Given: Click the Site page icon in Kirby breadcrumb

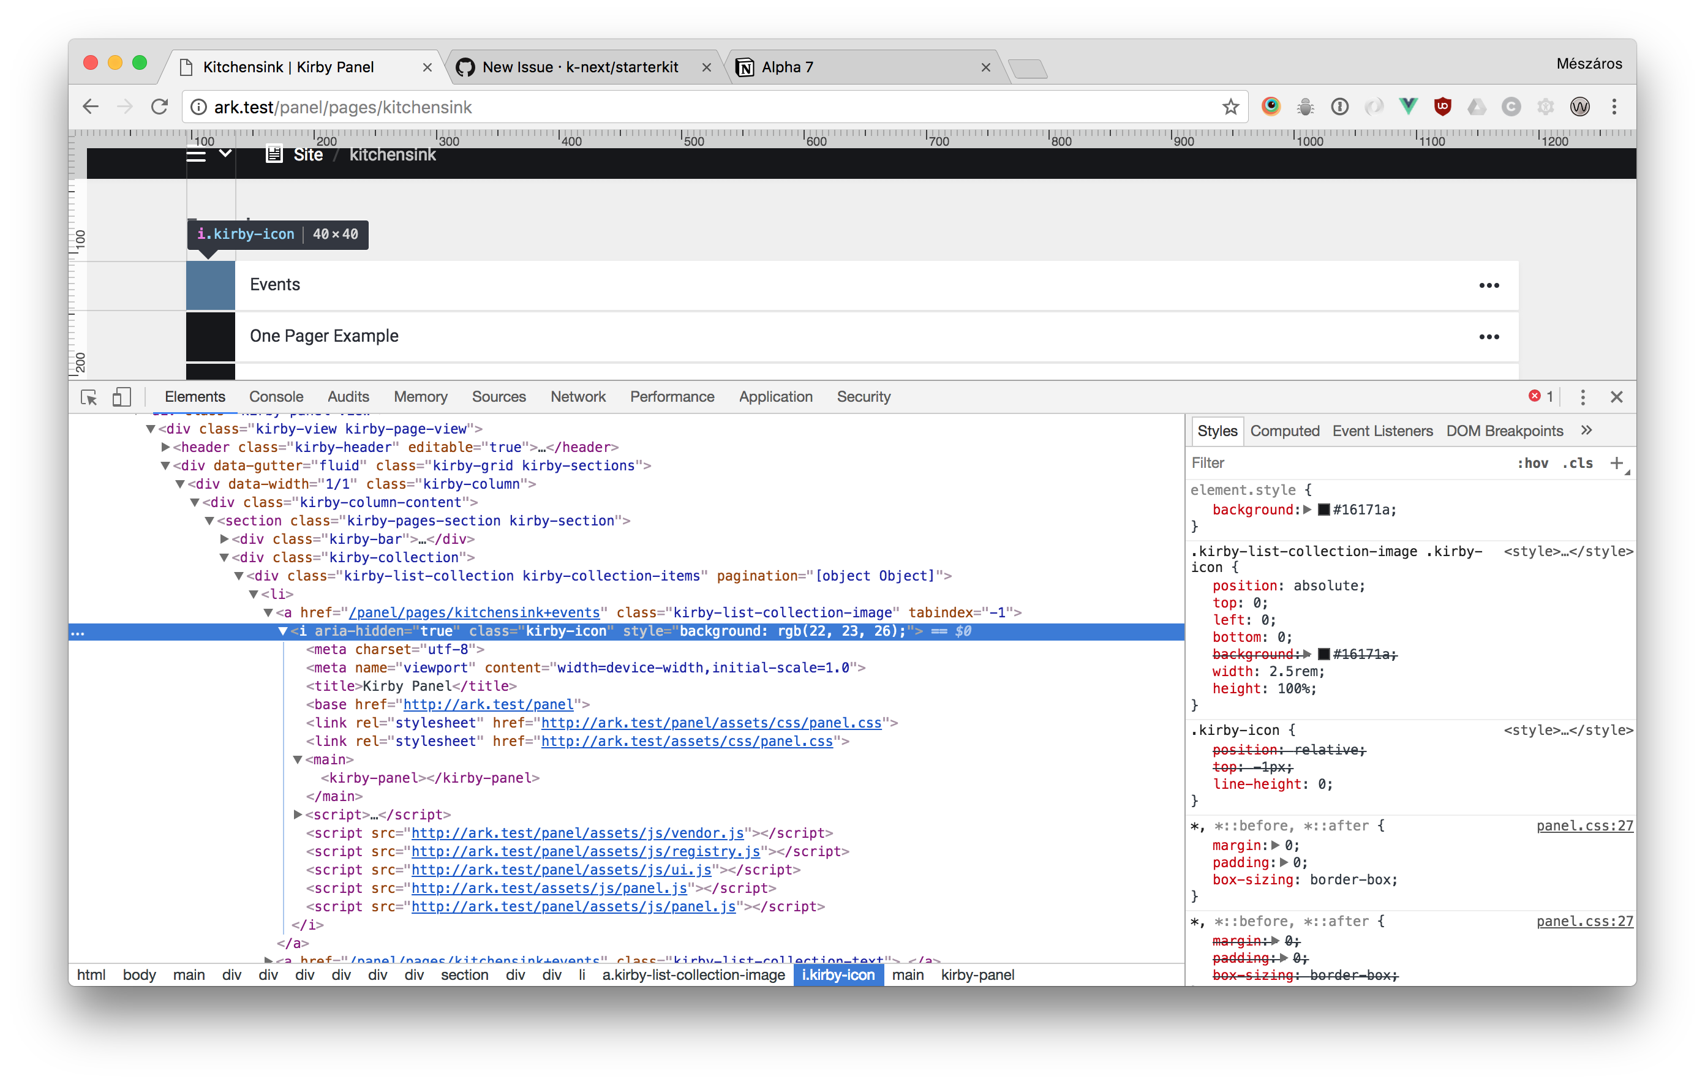Looking at the screenshot, I should coord(275,154).
